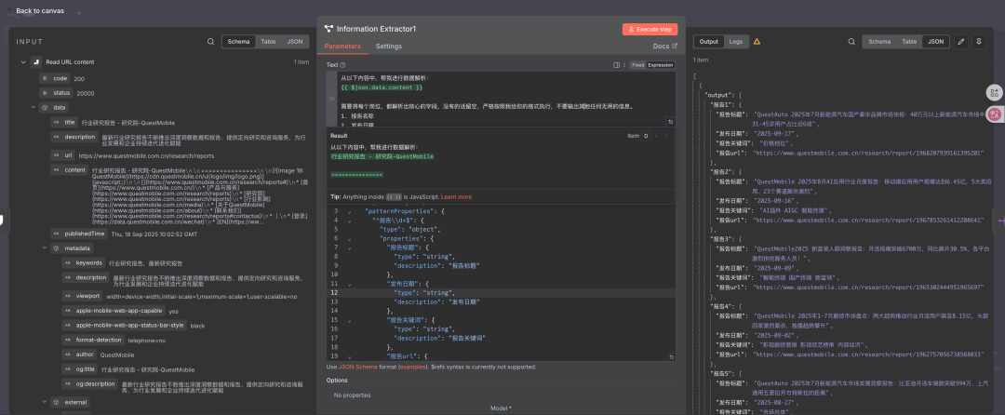Image resolution: width=1005 pixels, height=415 pixels.
Task: Search the INPUT panel data
Action: click(211, 42)
